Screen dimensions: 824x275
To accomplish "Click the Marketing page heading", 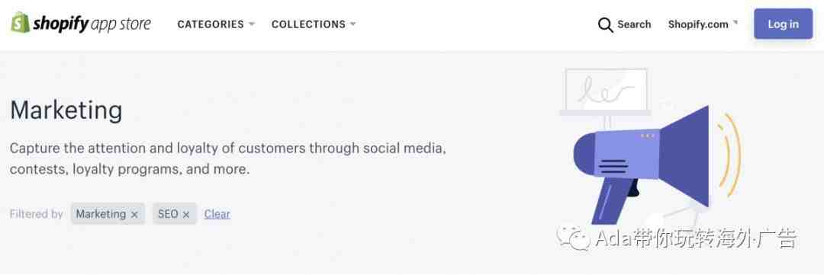I will coord(66,111).
